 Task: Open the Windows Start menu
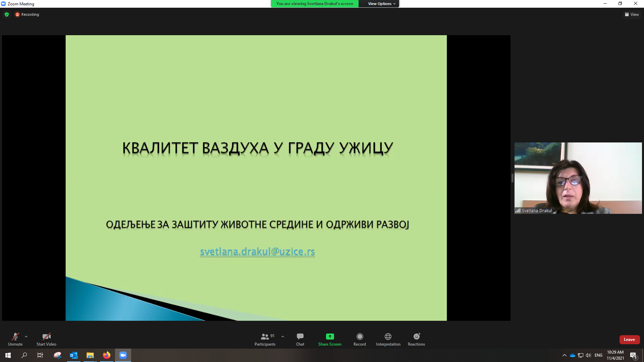[8, 355]
